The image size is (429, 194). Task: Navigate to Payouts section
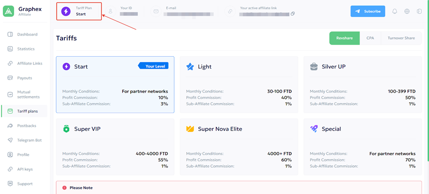(x=25, y=78)
